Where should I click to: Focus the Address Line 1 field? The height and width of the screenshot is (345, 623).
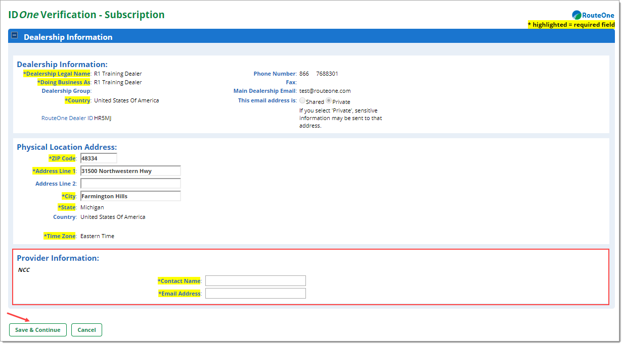pos(130,171)
